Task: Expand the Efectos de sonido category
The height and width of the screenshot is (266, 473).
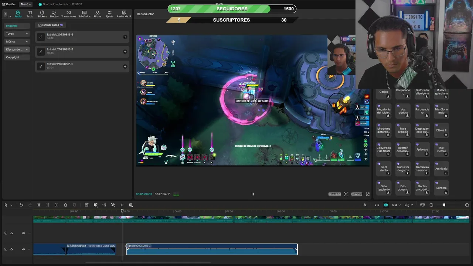Action: [x=17, y=49]
